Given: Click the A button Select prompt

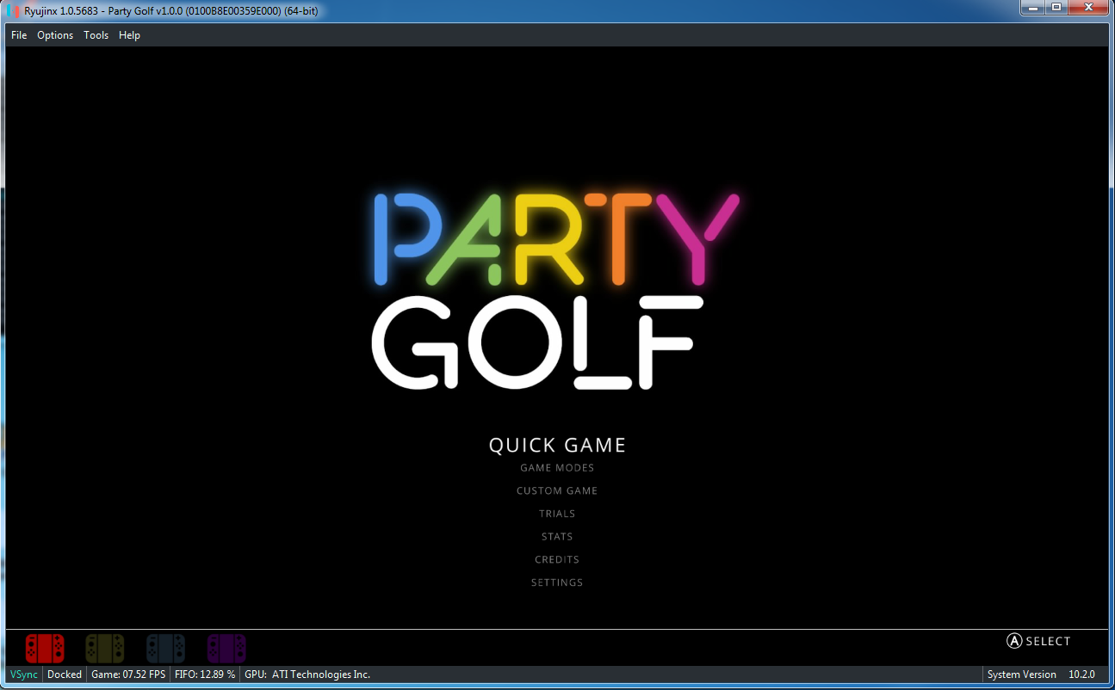Looking at the screenshot, I should (x=1038, y=641).
